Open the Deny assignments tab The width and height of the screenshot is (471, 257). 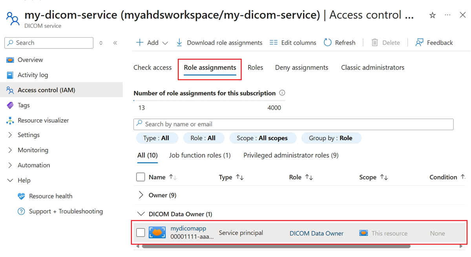tap(301, 68)
